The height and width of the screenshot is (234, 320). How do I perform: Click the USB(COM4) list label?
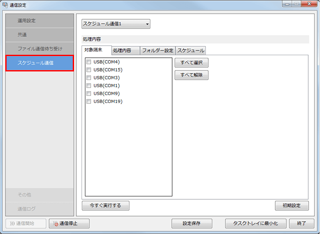point(107,62)
